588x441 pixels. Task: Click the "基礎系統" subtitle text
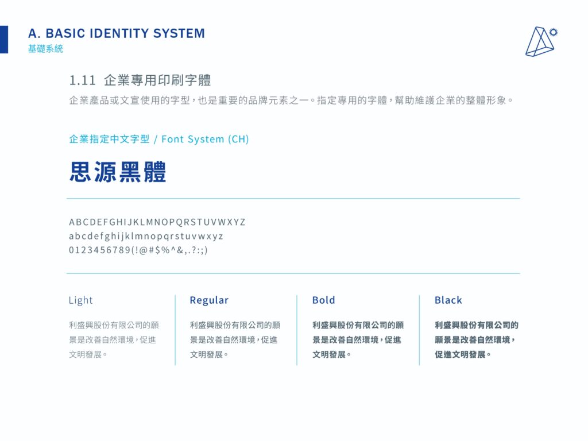tap(45, 49)
